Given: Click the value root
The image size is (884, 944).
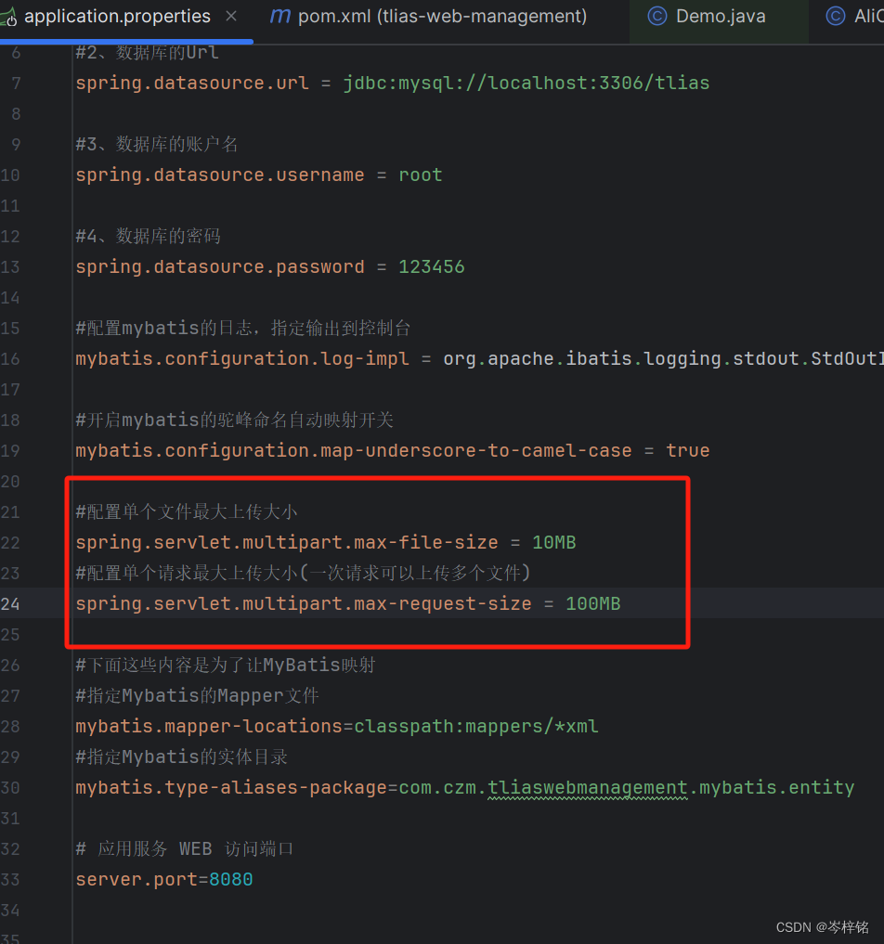Looking at the screenshot, I should 421,175.
